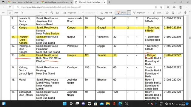Screen dimensions: 191x107
Task: Click 'Sarkaghat, Distt -Mandi' cell
Action: point(26,93)
